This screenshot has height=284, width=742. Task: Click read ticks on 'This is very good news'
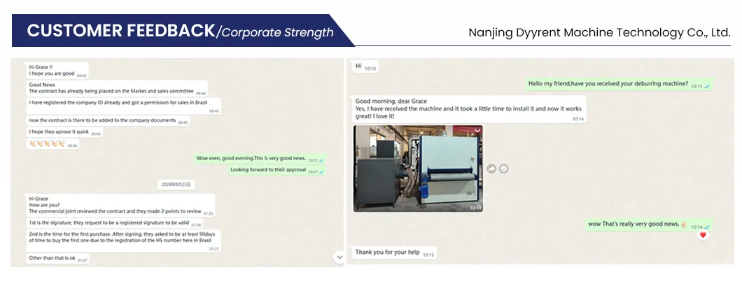click(x=323, y=159)
